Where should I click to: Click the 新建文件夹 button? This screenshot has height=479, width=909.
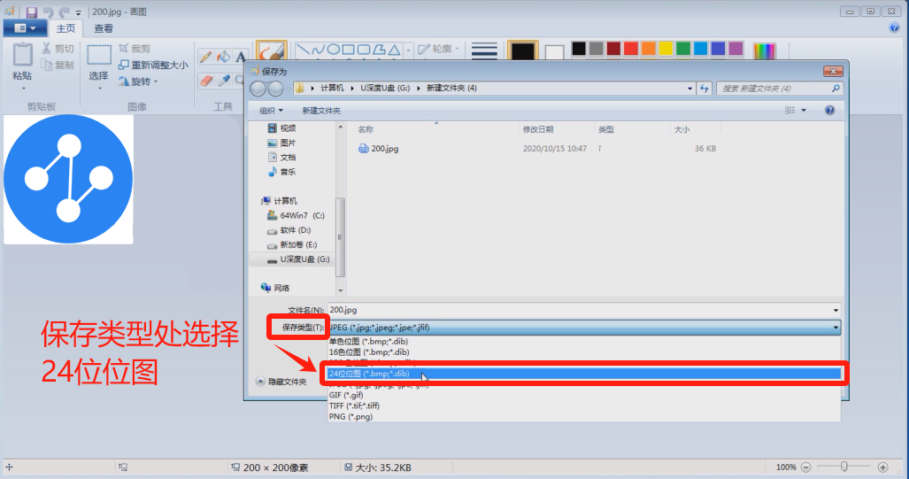click(320, 111)
